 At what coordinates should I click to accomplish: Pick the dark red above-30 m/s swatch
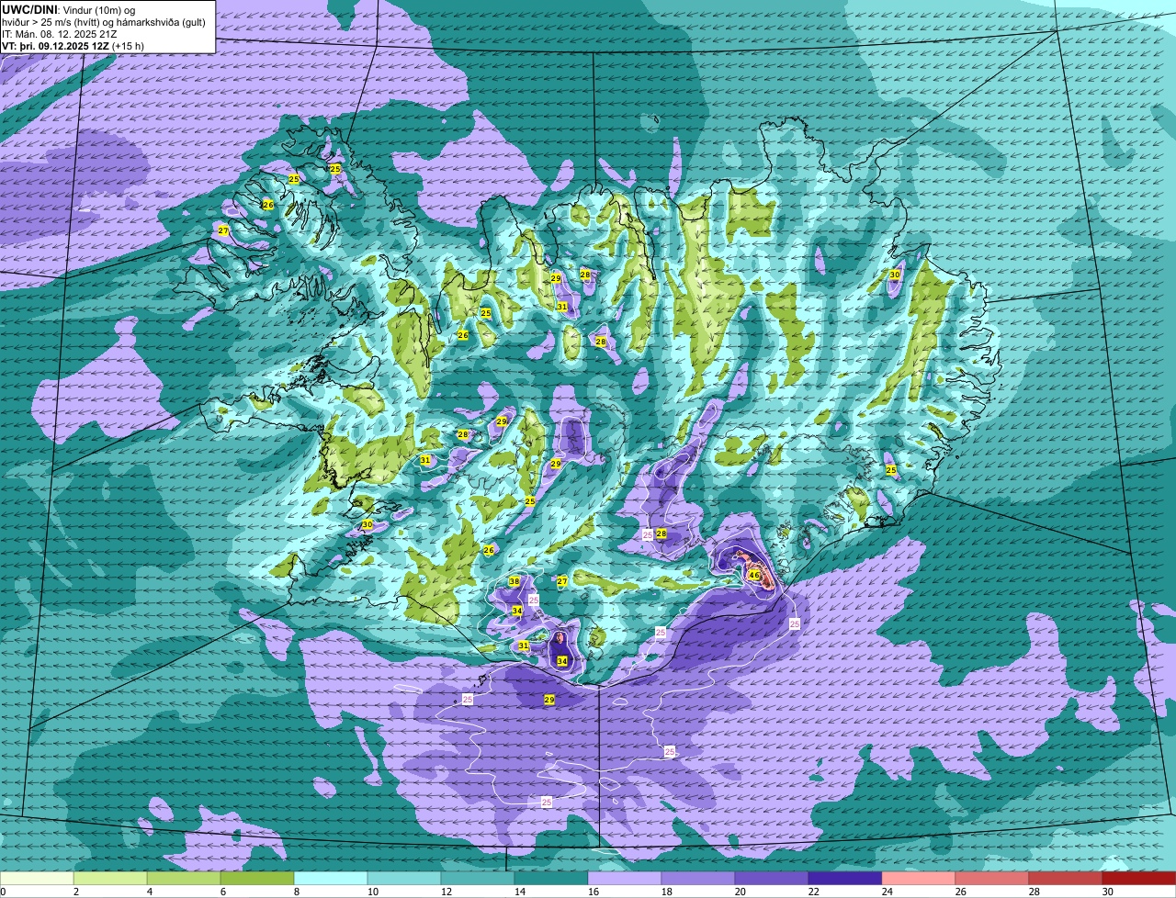[x=1139, y=879]
